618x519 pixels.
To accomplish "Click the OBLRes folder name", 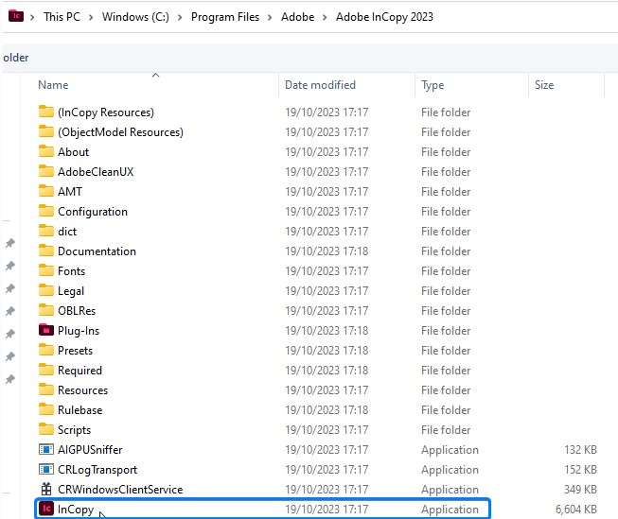I will [77, 311].
